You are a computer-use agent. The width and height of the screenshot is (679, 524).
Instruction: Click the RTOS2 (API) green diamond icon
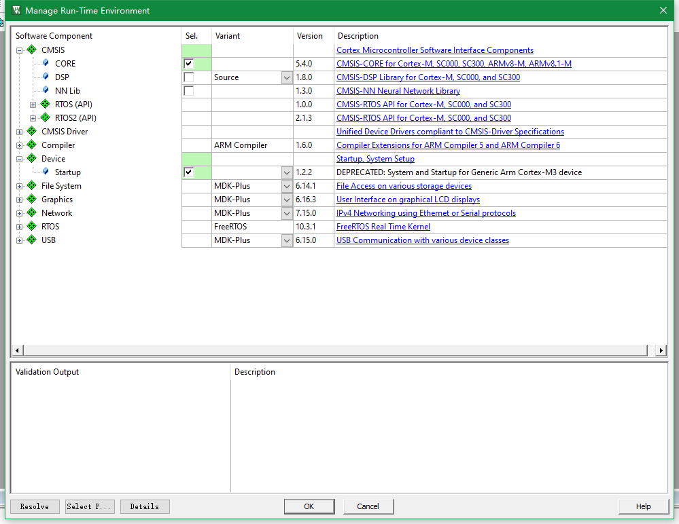[46, 117]
